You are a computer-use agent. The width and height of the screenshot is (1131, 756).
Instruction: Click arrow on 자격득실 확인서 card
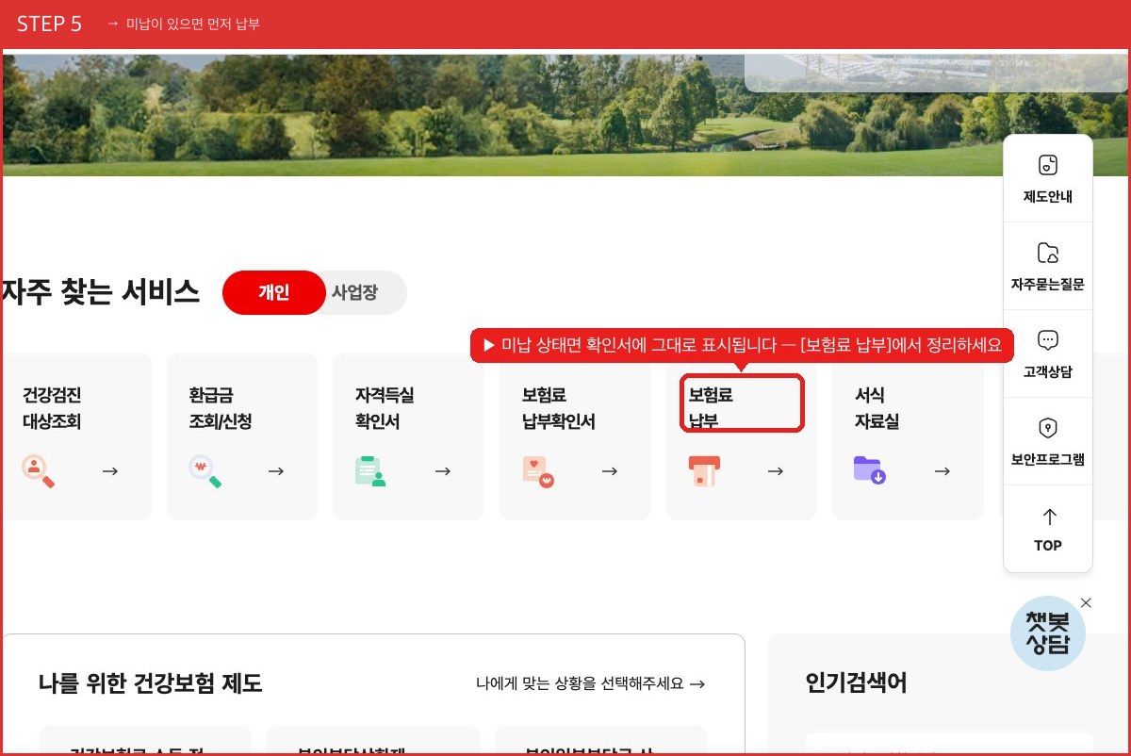coord(443,470)
